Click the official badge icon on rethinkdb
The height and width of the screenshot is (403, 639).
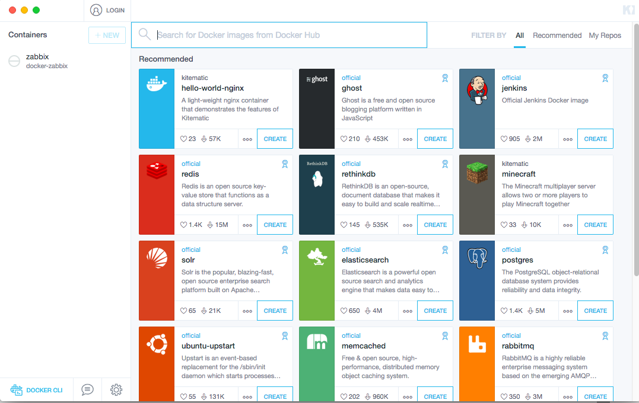445,164
